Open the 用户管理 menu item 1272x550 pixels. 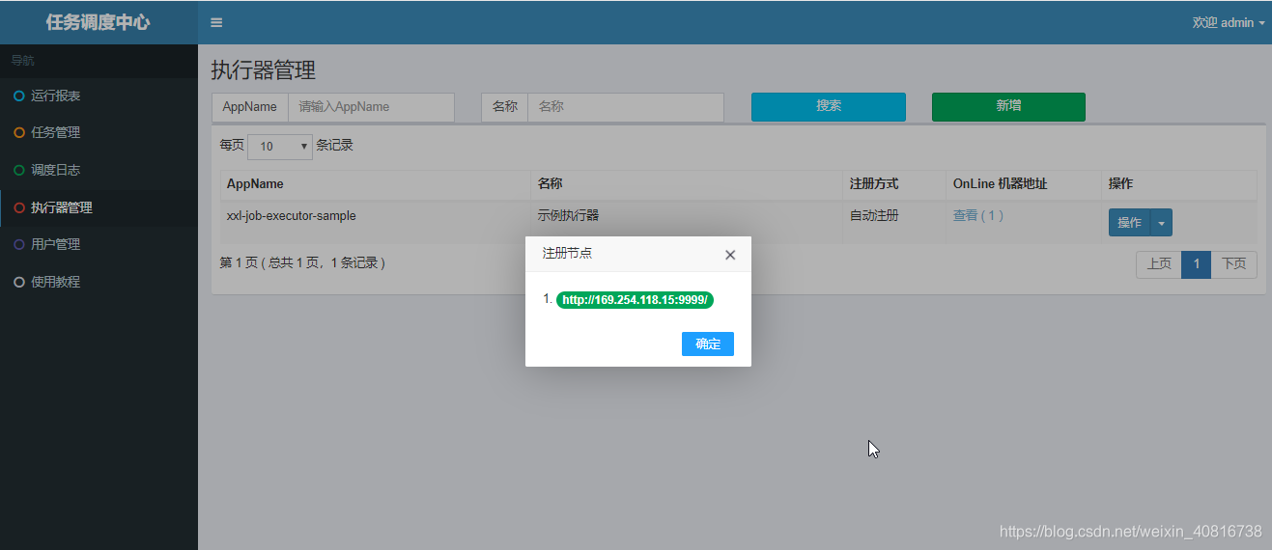point(99,244)
